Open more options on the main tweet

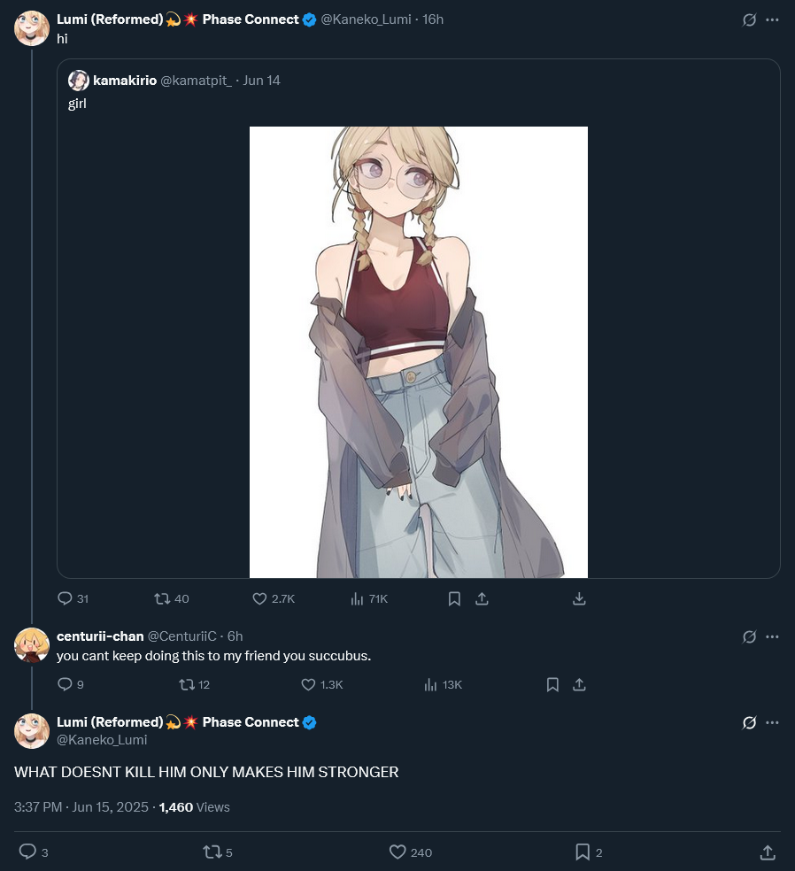pos(772,722)
